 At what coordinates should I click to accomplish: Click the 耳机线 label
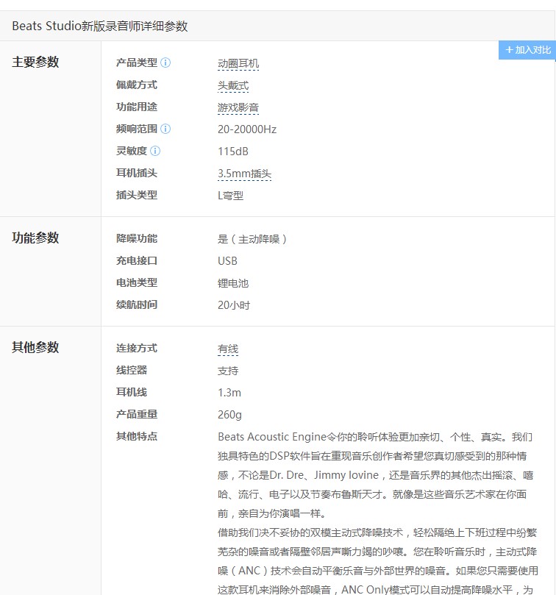click(x=132, y=392)
